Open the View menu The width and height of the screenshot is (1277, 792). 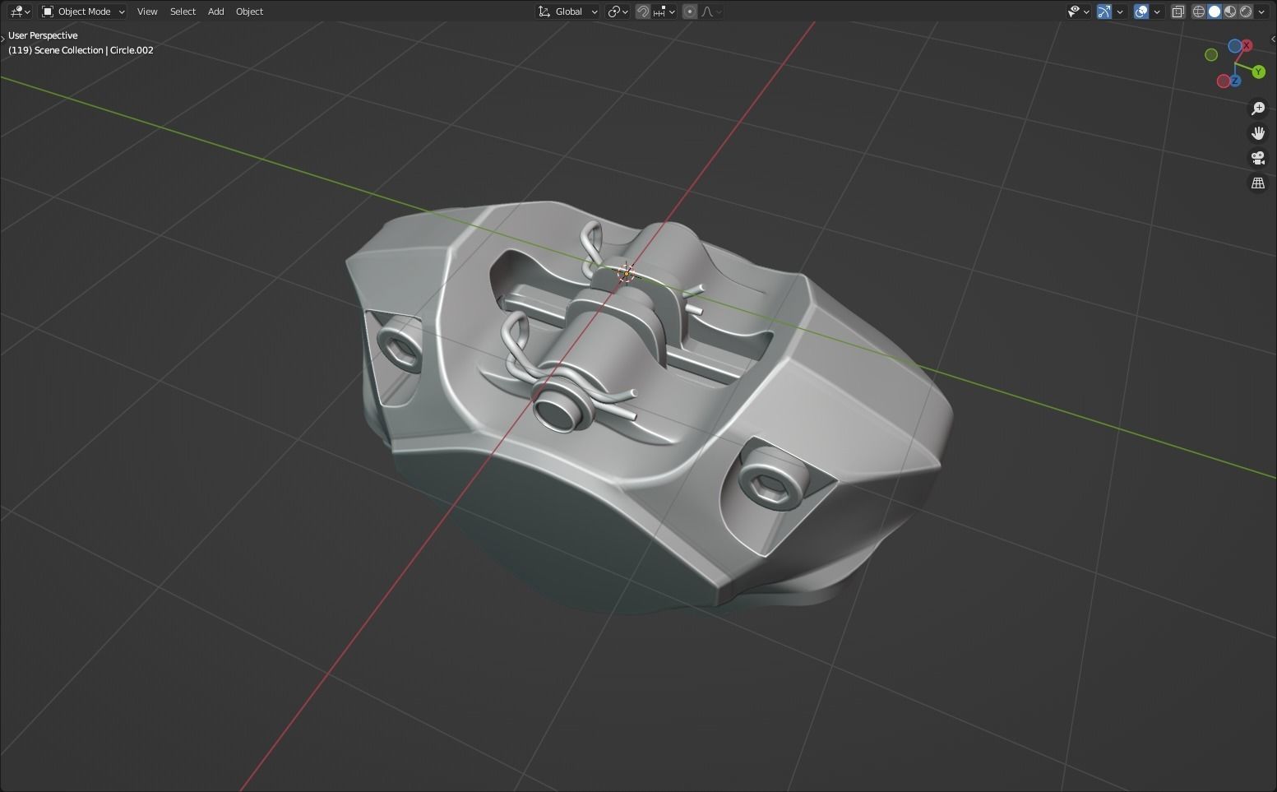tap(147, 12)
